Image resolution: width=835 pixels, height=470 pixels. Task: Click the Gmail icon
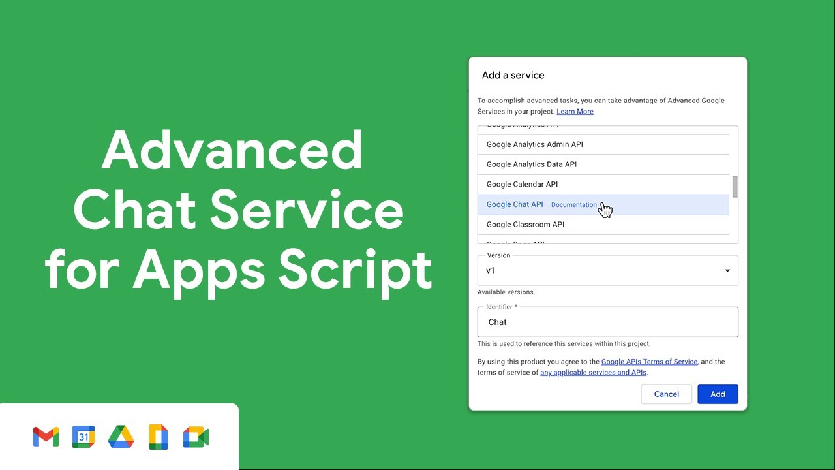click(46, 437)
